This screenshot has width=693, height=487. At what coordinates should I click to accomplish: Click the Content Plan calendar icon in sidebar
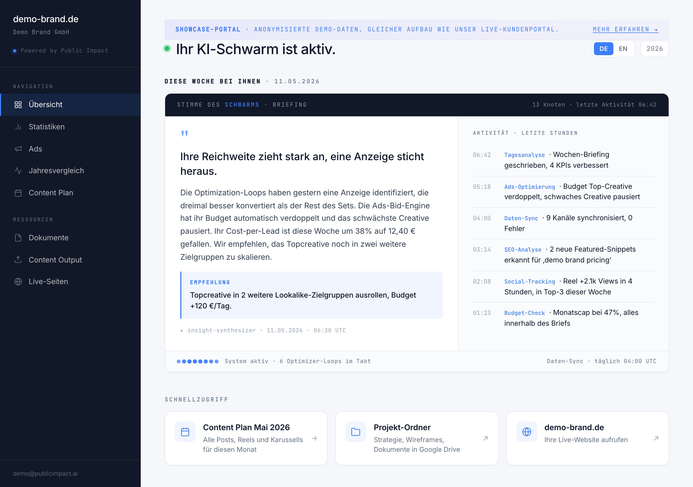point(18,193)
